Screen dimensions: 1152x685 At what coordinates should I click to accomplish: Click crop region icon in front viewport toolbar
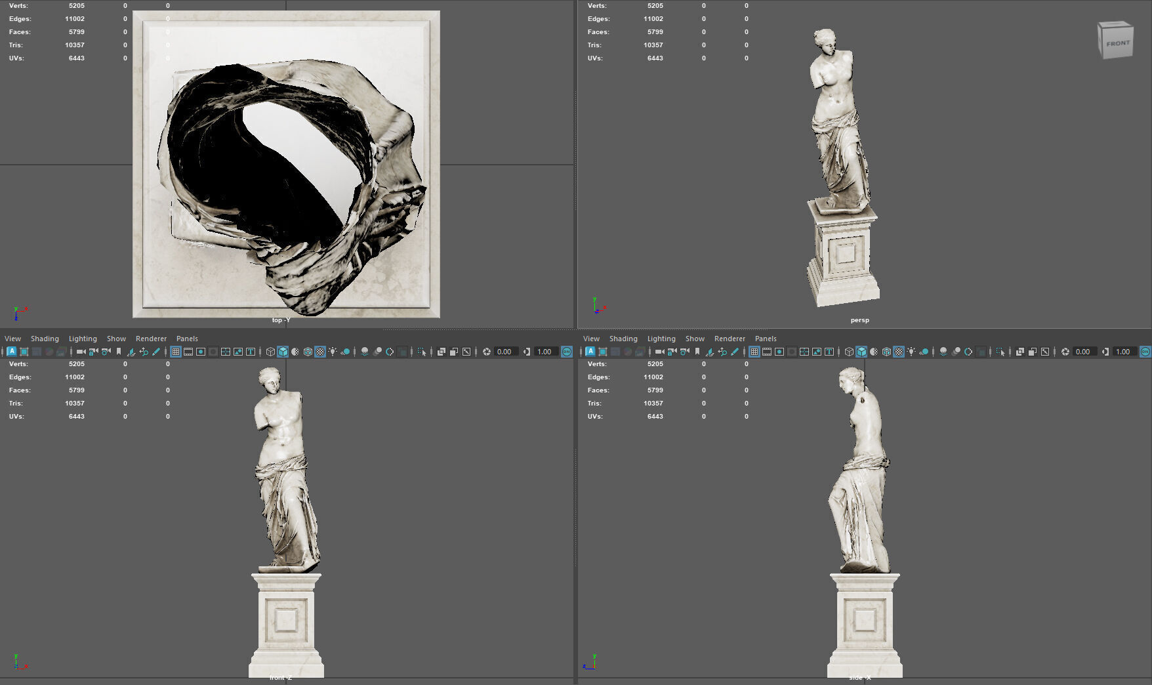(x=24, y=352)
